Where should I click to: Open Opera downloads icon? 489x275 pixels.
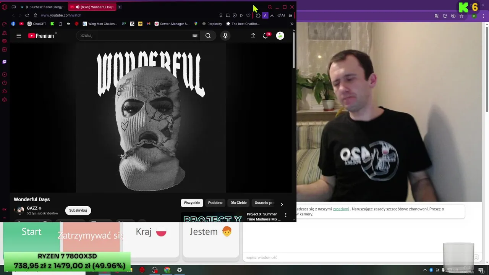click(272, 15)
